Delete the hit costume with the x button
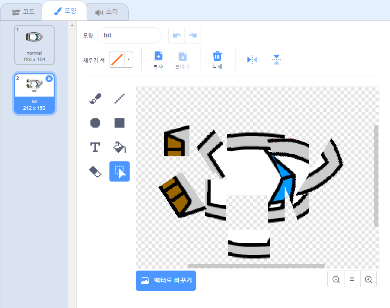This screenshot has width=390, height=308. click(49, 78)
